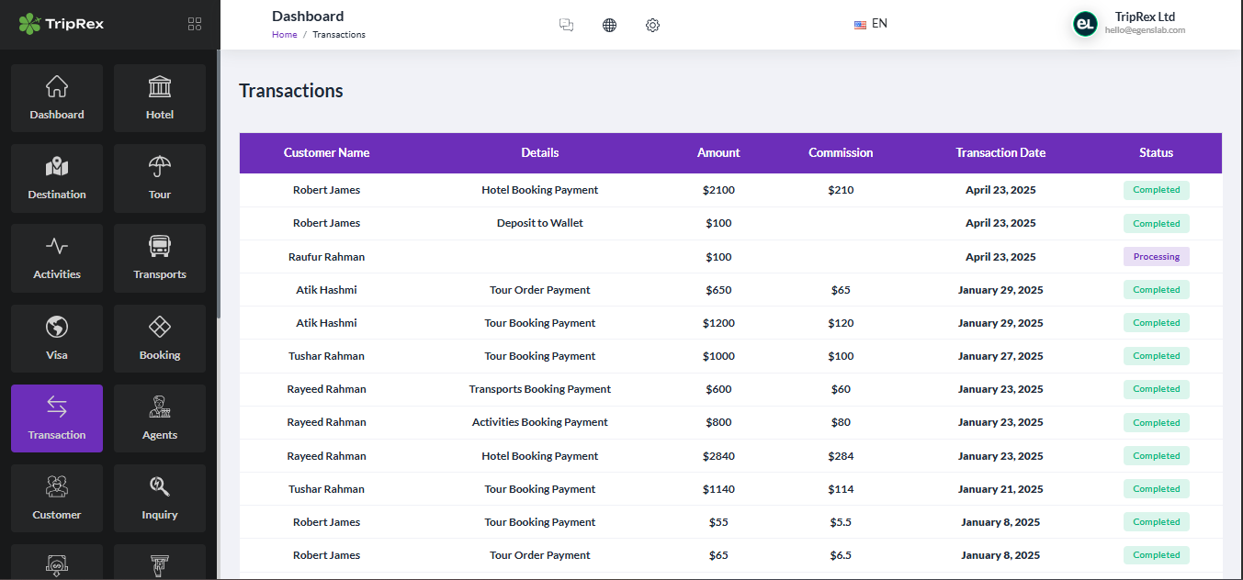Screen dimensions: 1243x580
Task: Open the EN language dropdown
Action: [870, 23]
